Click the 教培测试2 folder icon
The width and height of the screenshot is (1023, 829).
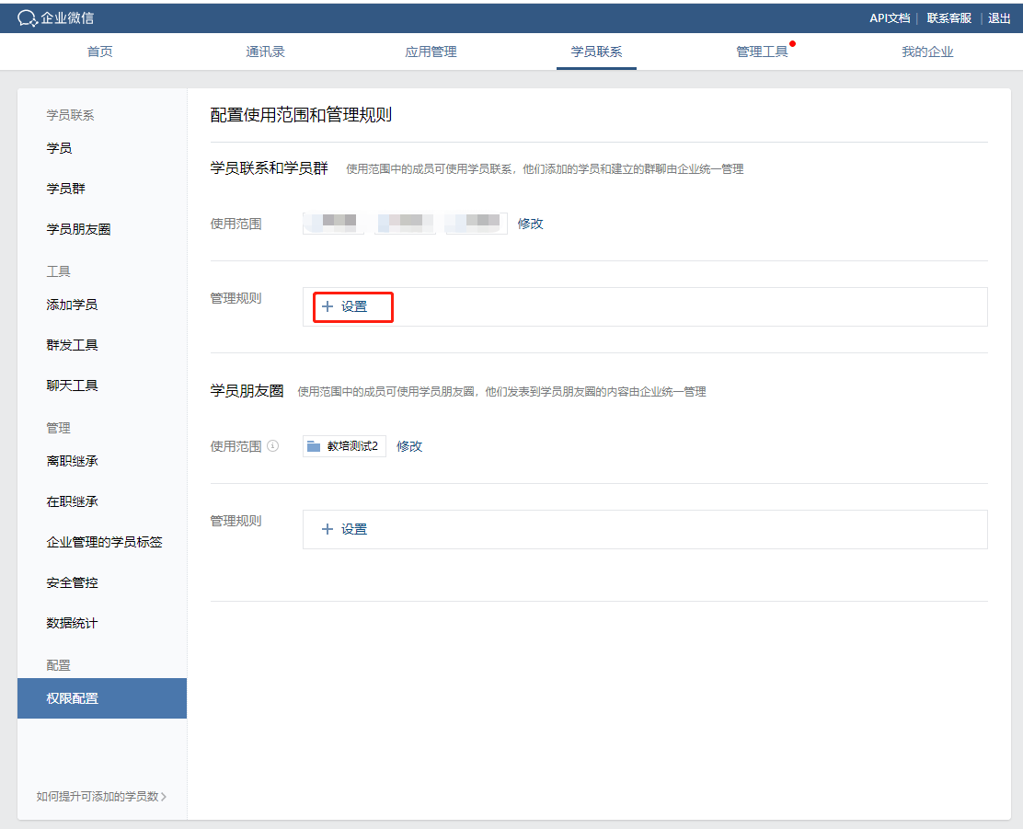coord(314,446)
